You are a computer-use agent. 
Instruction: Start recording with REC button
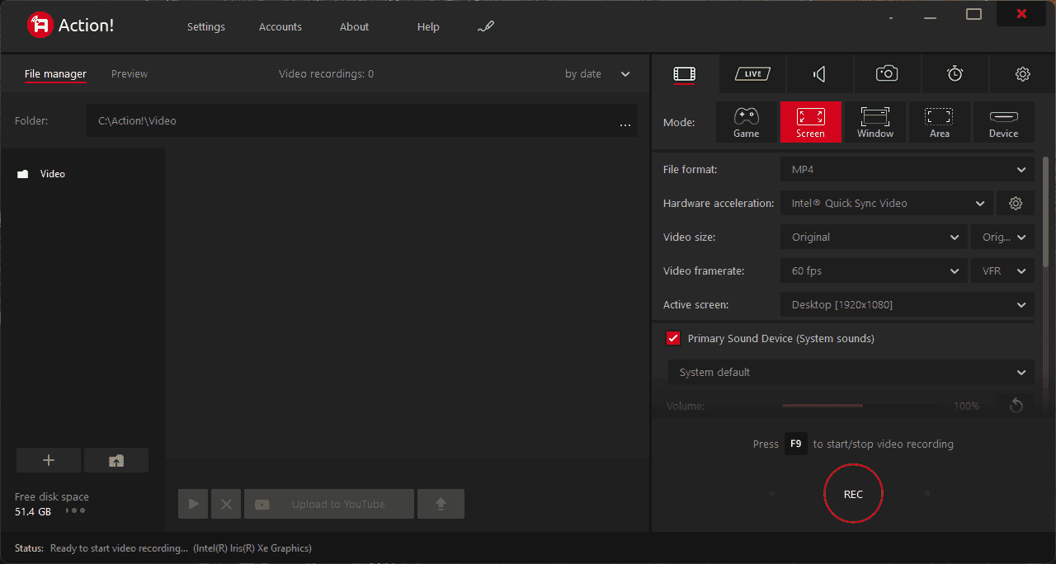click(x=853, y=493)
